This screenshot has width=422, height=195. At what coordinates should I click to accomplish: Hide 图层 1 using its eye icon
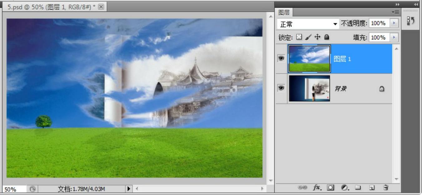click(x=281, y=58)
